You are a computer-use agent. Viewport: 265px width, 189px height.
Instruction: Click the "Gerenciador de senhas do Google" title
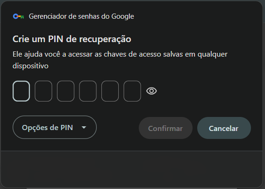coord(81,16)
